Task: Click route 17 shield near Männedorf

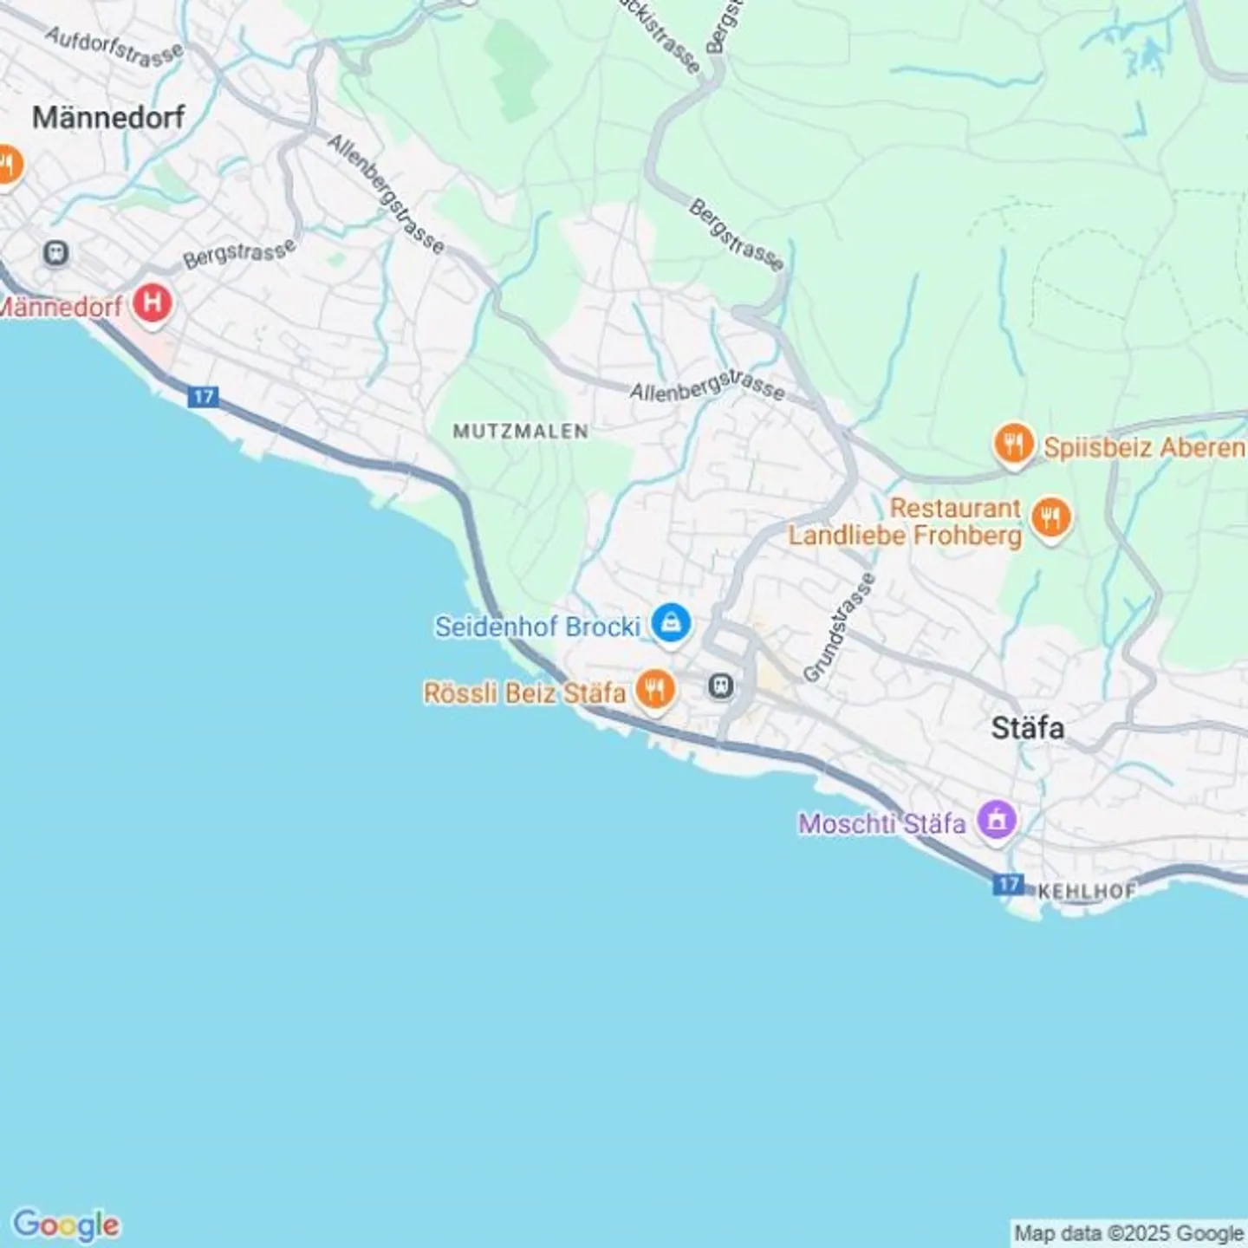Action: (204, 397)
